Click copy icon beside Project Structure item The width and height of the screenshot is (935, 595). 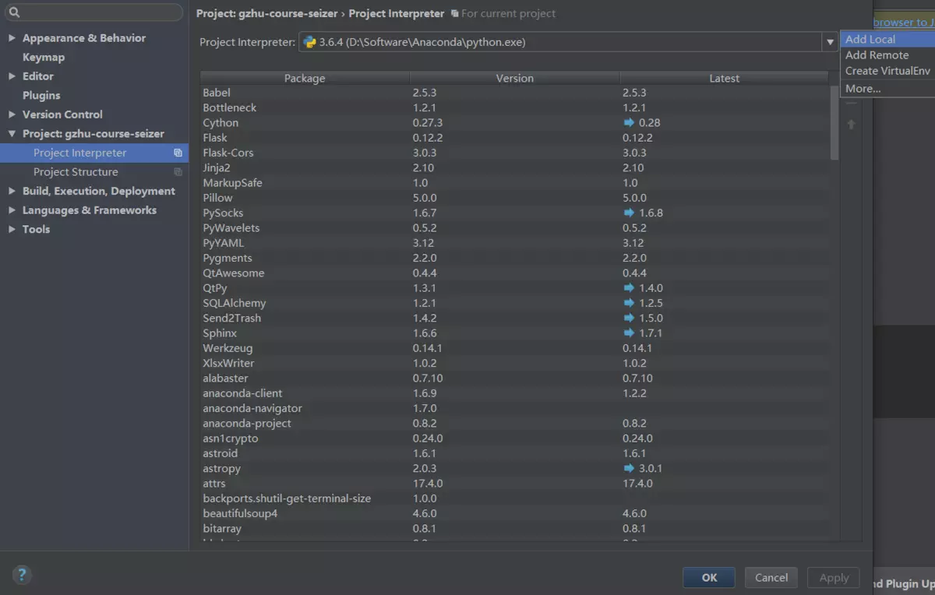coord(178,172)
